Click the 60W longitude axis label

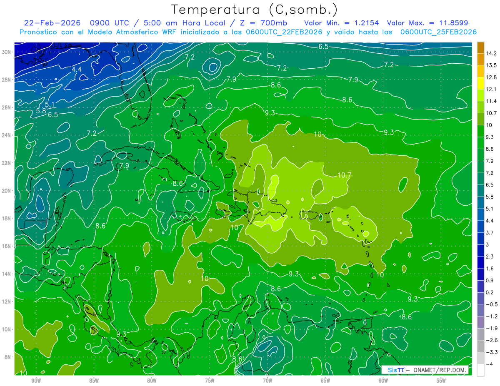pyautogui.click(x=383, y=381)
